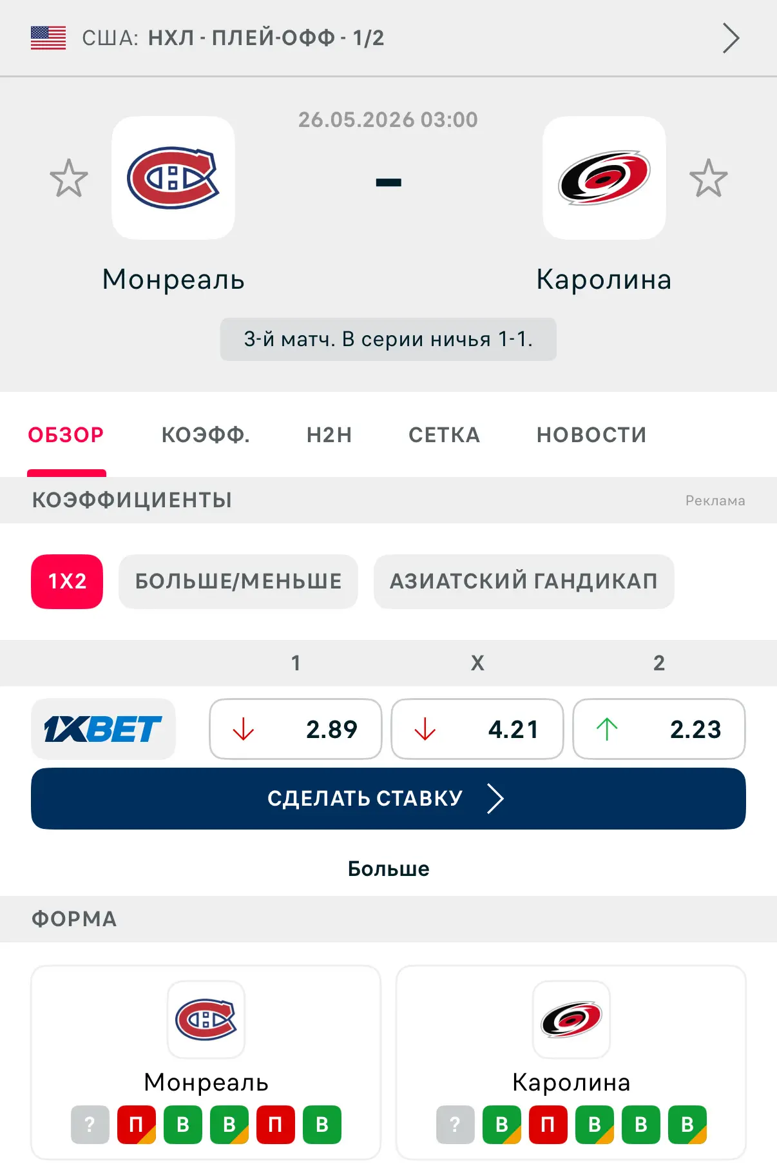Open the Montreal Canadiens logo in the match header
777x1166 pixels.
point(173,178)
